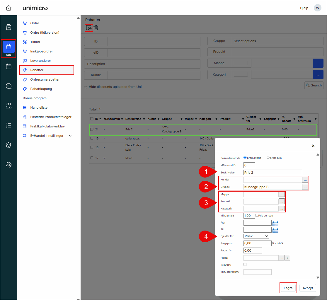Screen dimensions: 327x300
Task: Pick a date with the Til calendar icon
Action: (x=275, y=230)
